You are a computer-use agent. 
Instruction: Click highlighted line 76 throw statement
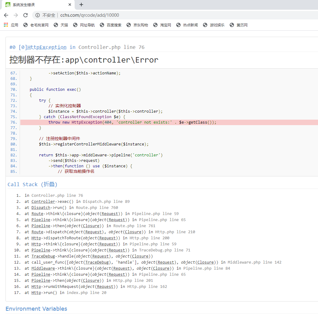(x=132, y=122)
